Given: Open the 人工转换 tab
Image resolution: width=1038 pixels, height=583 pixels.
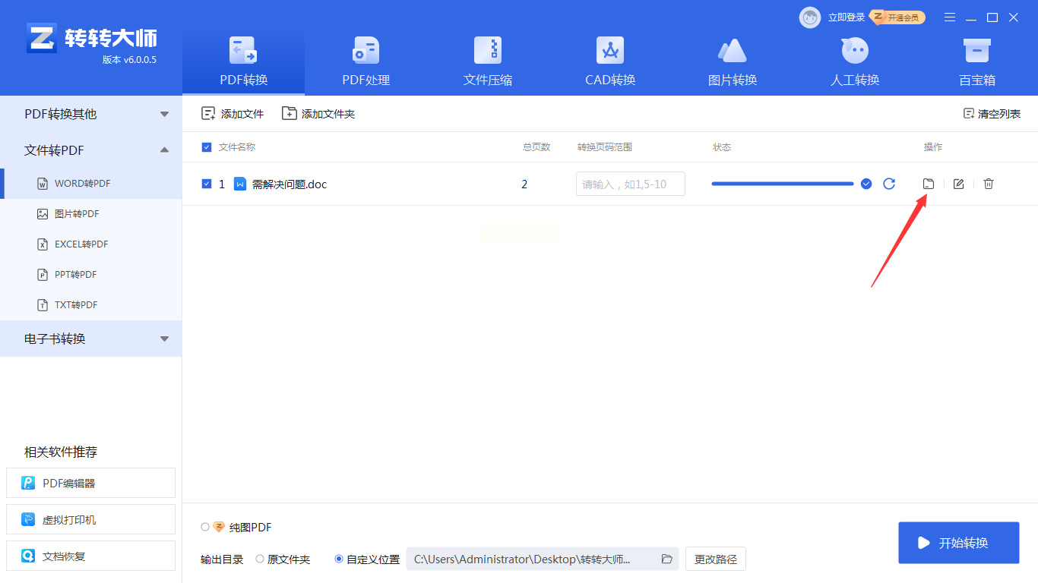Looking at the screenshot, I should [x=855, y=62].
